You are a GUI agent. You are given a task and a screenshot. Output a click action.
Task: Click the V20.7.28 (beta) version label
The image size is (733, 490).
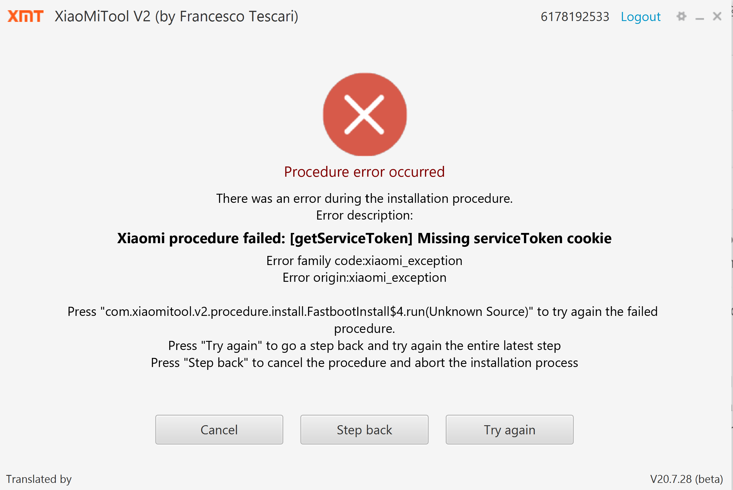(x=686, y=479)
